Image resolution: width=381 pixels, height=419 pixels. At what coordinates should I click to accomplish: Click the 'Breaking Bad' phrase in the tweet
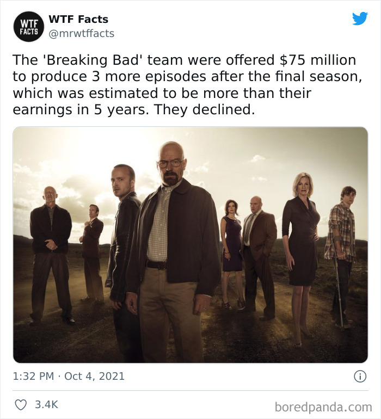pyautogui.click(x=94, y=60)
